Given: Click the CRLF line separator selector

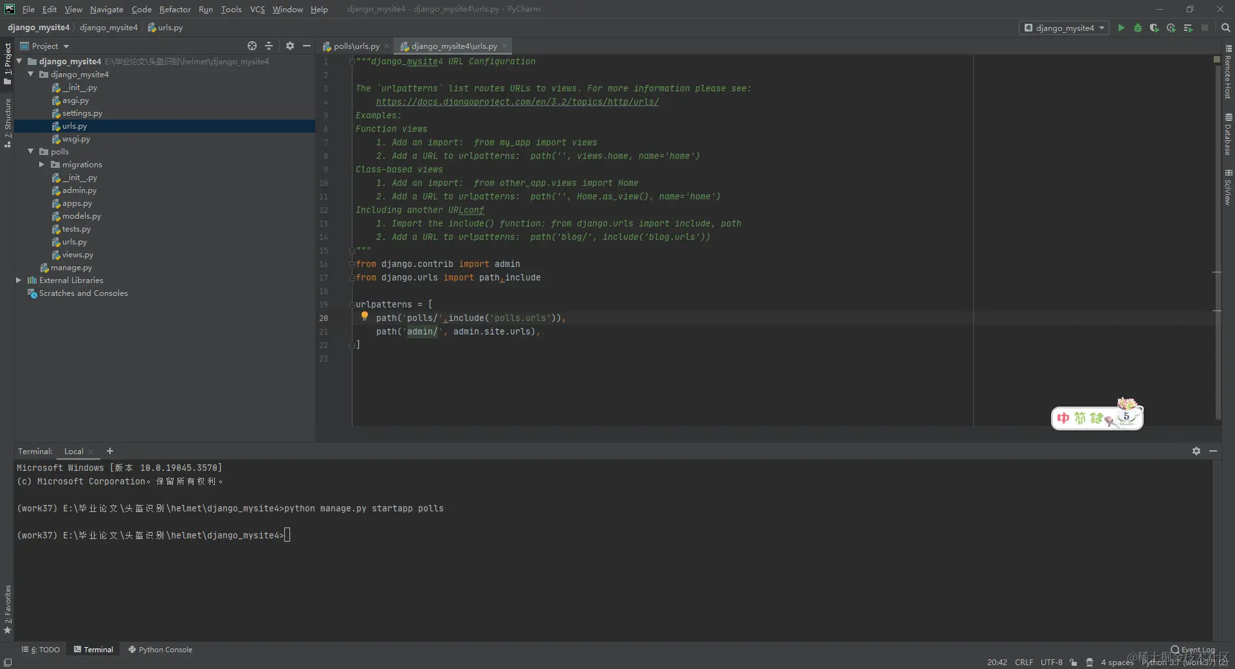Looking at the screenshot, I should 1024,662.
